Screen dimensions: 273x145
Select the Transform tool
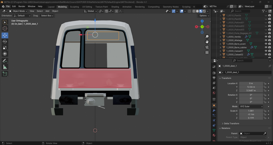pyautogui.click(x=5, y=54)
